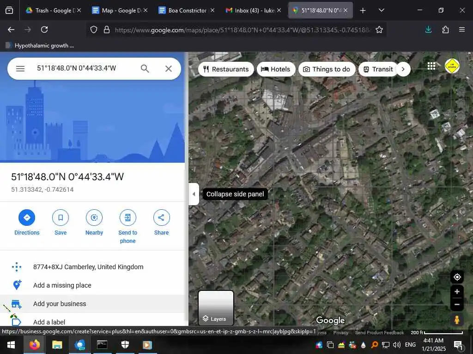473x354 pixels.
Task: Switch to Inbox (43) Gmail tab
Action: point(253,10)
